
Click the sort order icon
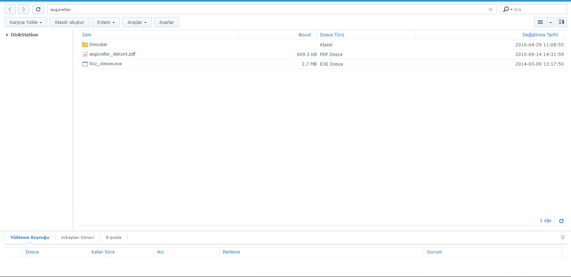point(561,22)
